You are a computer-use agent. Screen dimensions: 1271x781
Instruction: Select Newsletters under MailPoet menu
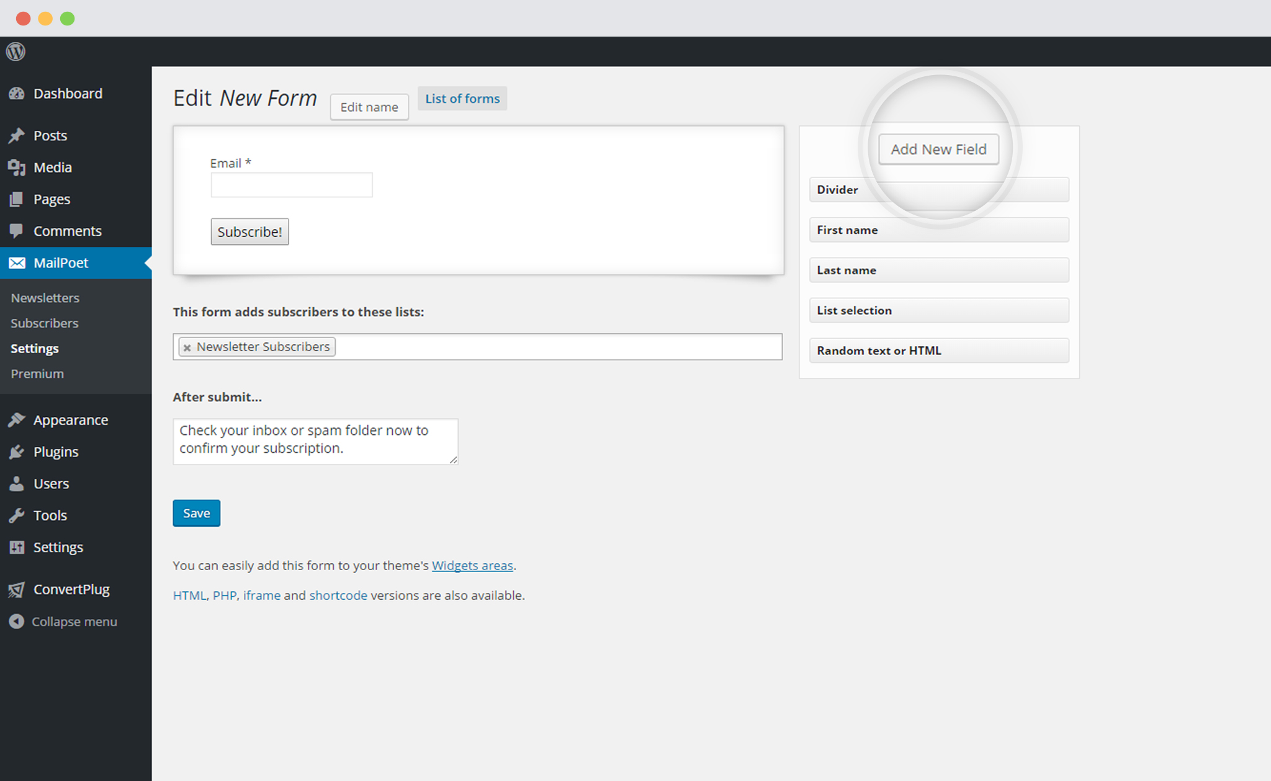pos(43,297)
